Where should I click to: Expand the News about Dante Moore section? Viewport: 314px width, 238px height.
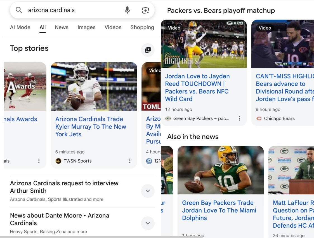pos(148,223)
